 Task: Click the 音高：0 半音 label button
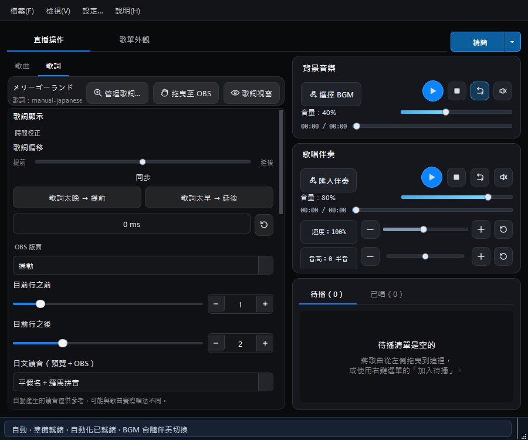click(x=329, y=259)
